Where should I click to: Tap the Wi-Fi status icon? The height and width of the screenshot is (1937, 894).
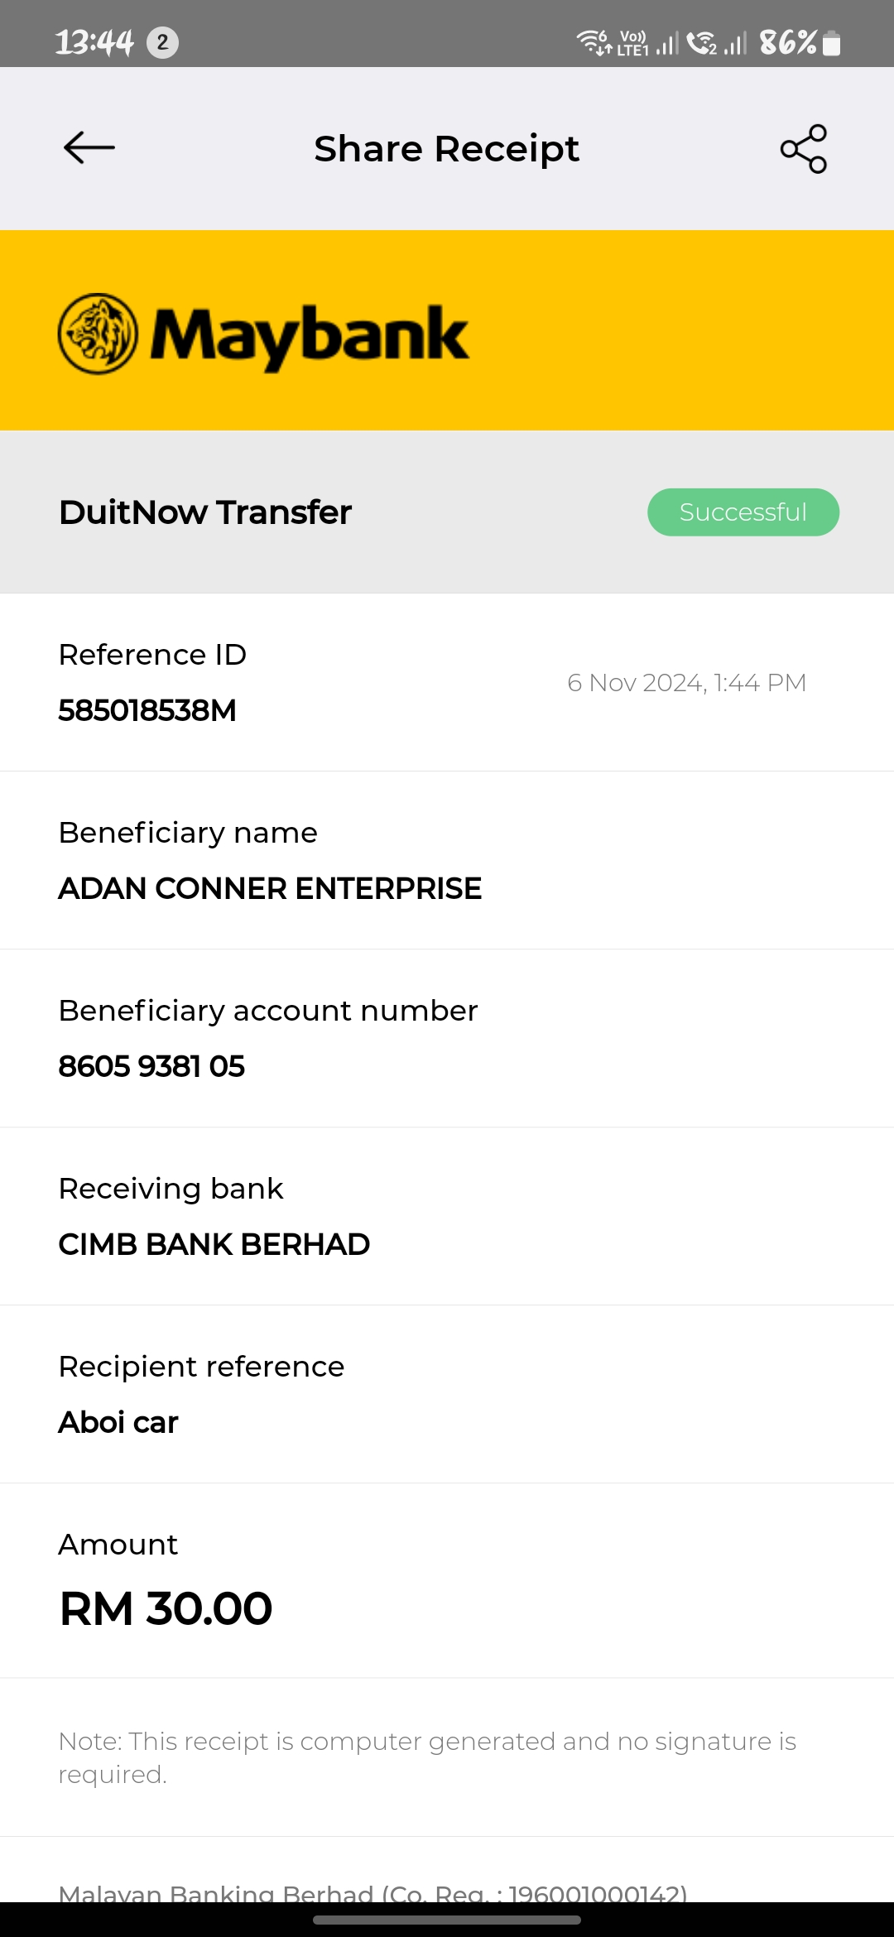(x=594, y=41)
